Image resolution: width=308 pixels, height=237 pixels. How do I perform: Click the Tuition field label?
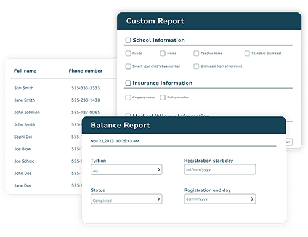(x=99, y=161)
